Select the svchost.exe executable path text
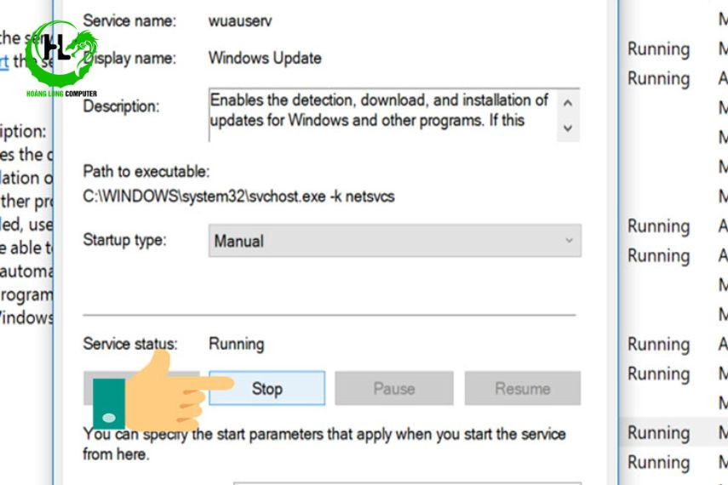 point(238,197)
